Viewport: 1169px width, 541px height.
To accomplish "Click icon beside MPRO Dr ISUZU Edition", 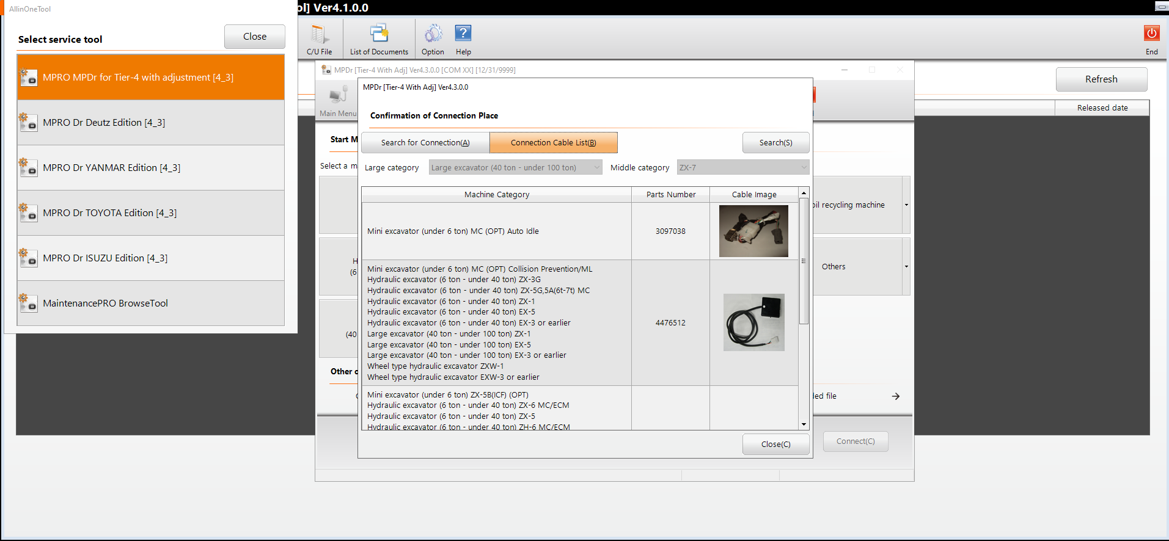I will [x=29, y=258].
